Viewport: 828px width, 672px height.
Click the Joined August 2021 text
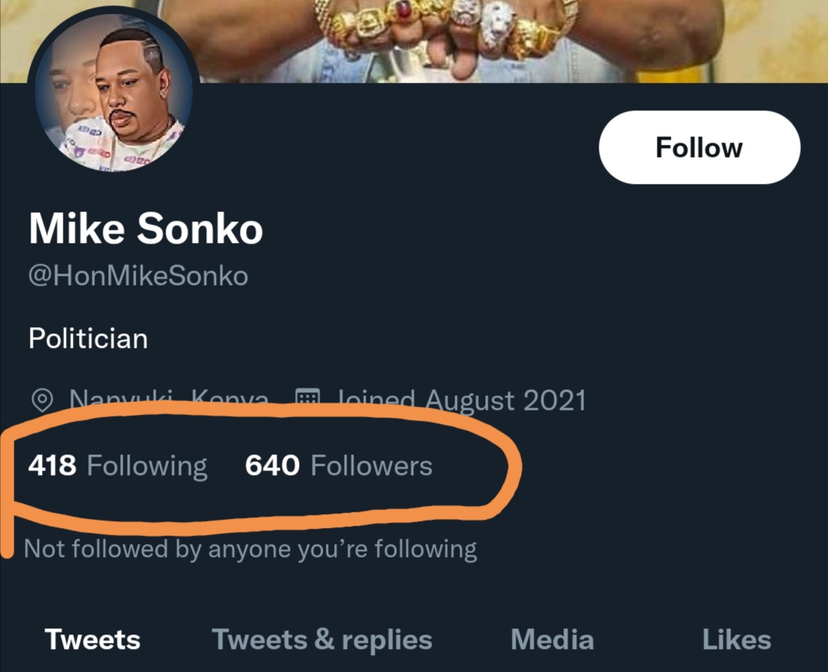click(462, 400)
